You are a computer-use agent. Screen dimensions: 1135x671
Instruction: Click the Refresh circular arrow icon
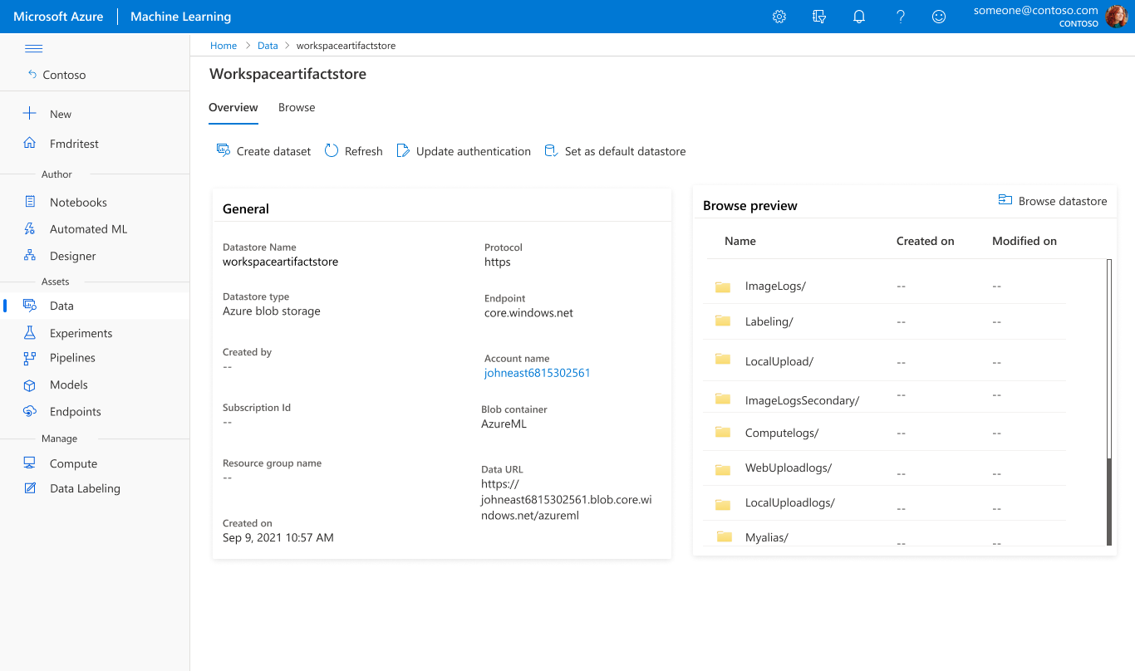[x=332, y=150]
